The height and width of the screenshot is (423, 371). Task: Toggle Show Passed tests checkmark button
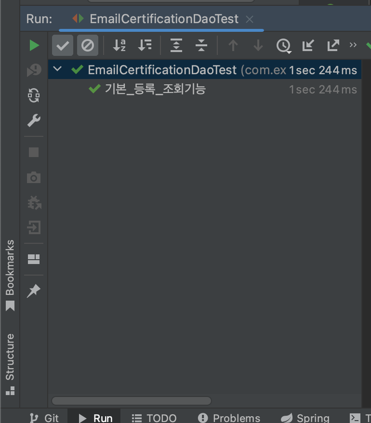pos(63,45)
